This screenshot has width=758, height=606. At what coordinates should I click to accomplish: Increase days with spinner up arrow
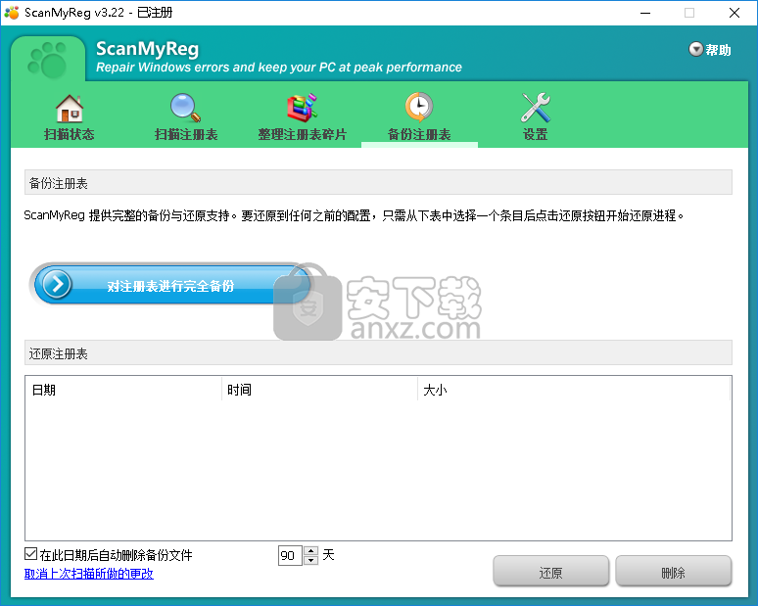310,551
